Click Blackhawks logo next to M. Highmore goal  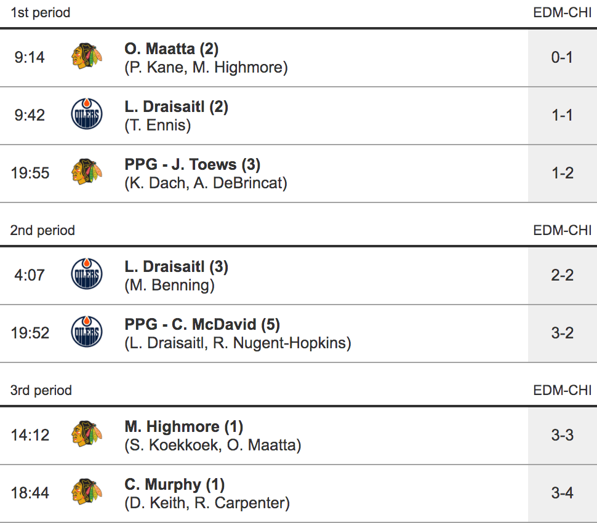click(86, 435)
